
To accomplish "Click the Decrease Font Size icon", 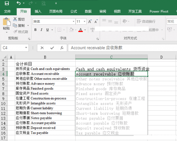I will click(x=96, y=21).
